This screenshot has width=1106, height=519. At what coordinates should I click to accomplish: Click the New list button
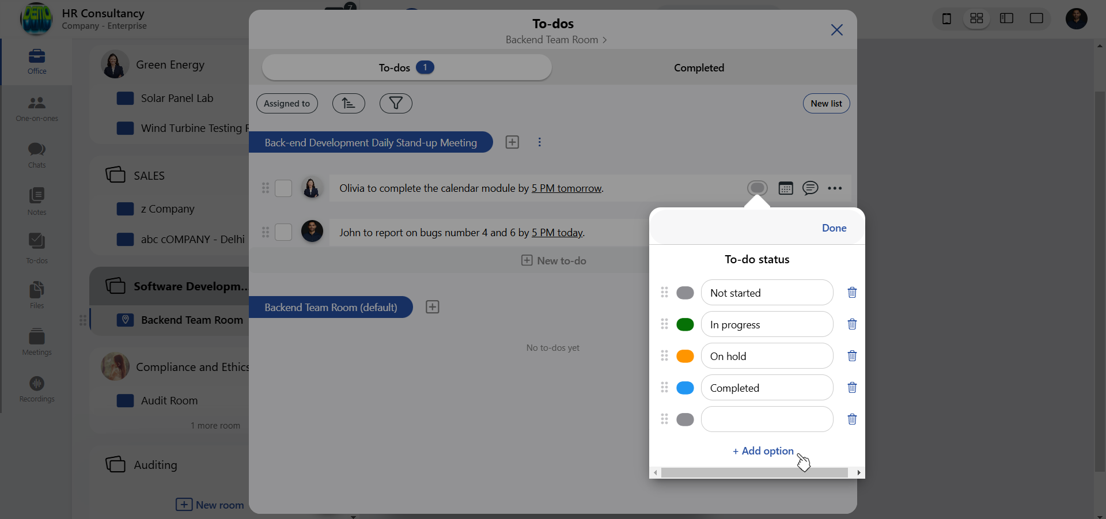[826, 104]
